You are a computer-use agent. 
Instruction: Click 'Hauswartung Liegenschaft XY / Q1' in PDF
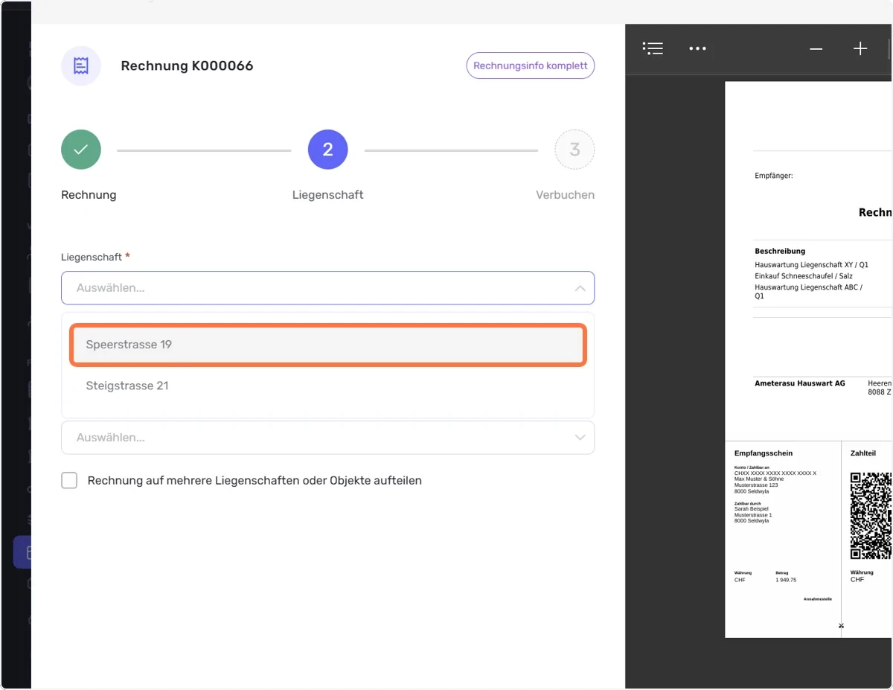click(x=811, y=265)
